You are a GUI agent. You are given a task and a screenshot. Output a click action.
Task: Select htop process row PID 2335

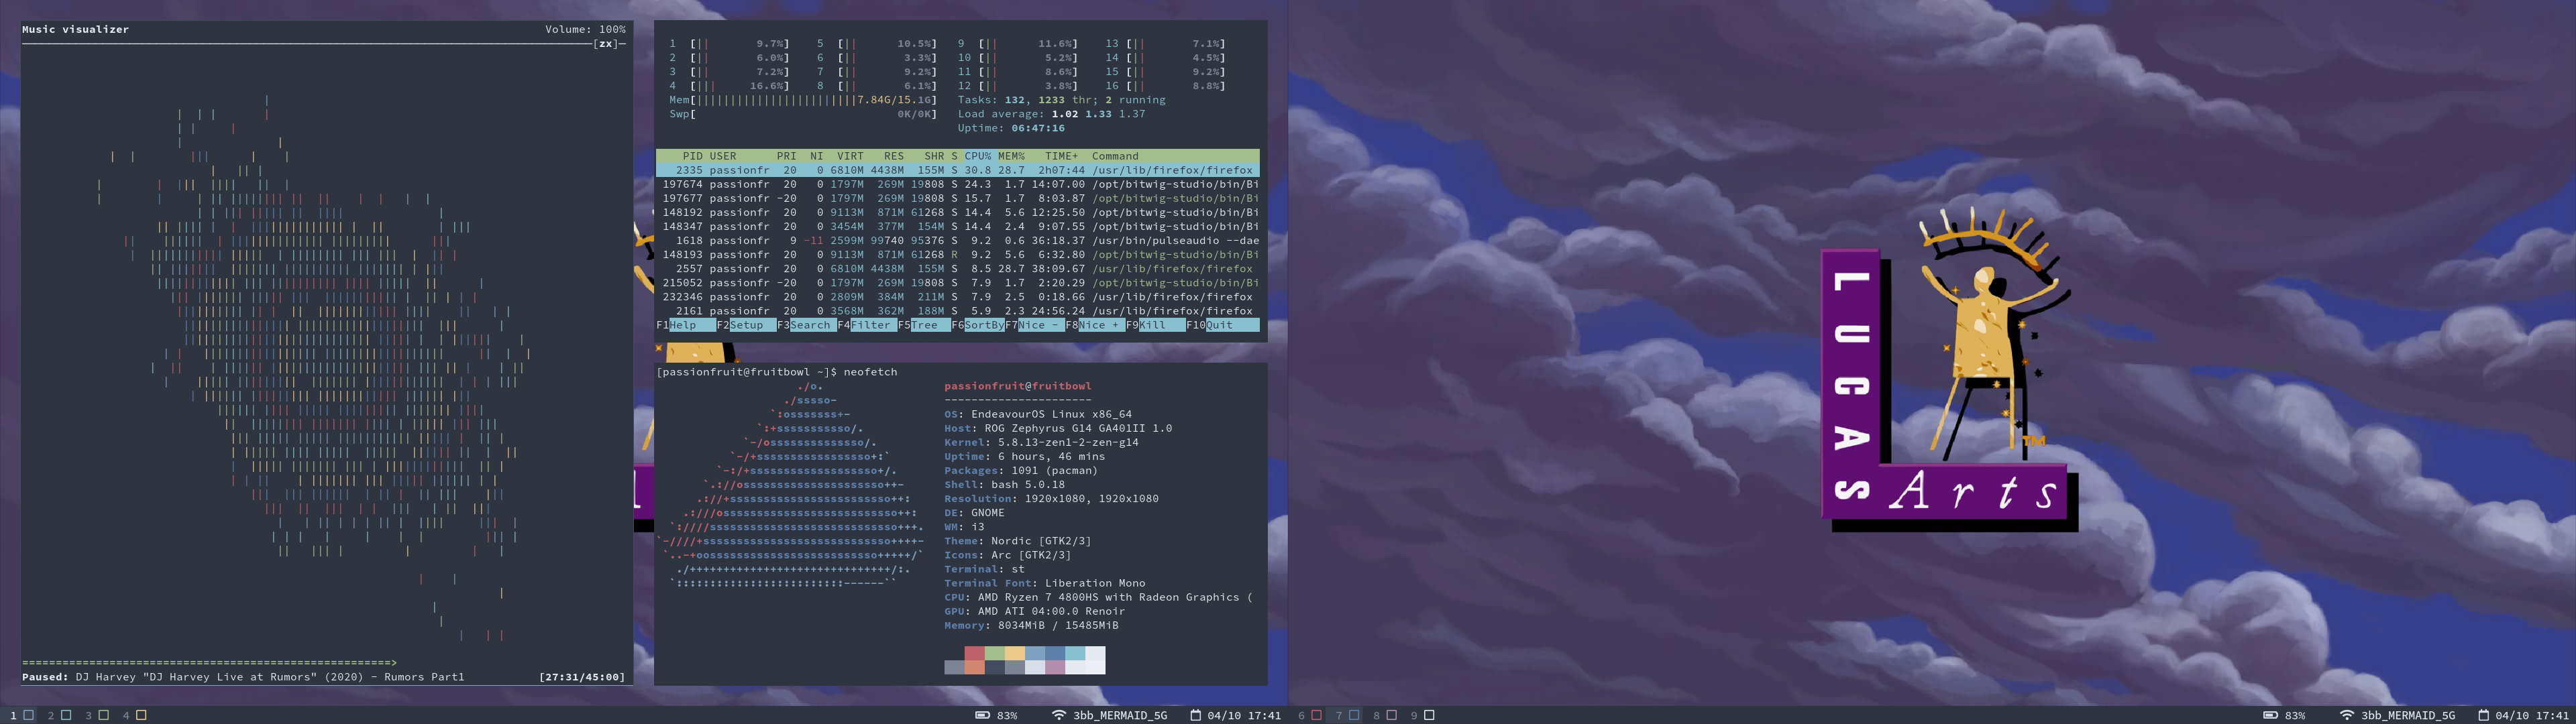point(958,170)
